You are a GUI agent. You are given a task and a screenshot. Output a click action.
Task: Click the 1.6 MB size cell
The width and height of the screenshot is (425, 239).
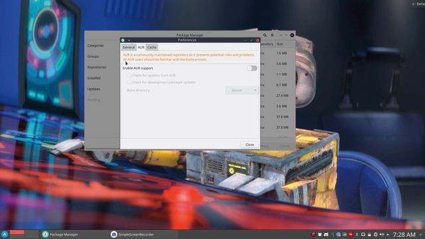pyautogui.click(x=282, y=53)
